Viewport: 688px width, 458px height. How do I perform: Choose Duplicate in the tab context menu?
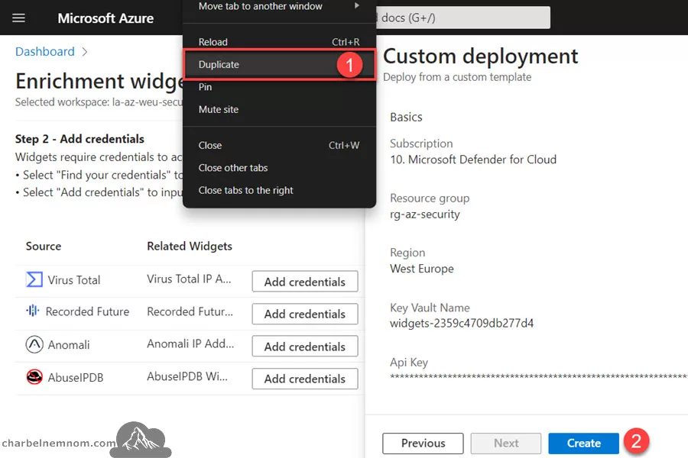(279, 64)
